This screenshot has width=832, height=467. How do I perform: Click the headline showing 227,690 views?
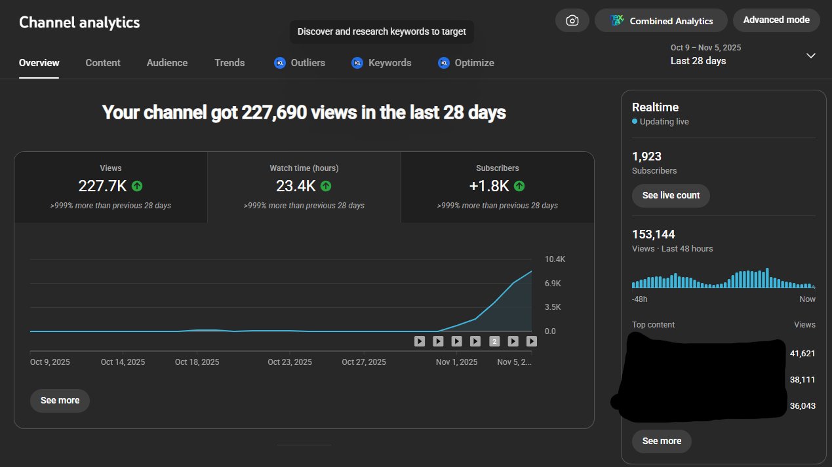click(x=304, y=113)
